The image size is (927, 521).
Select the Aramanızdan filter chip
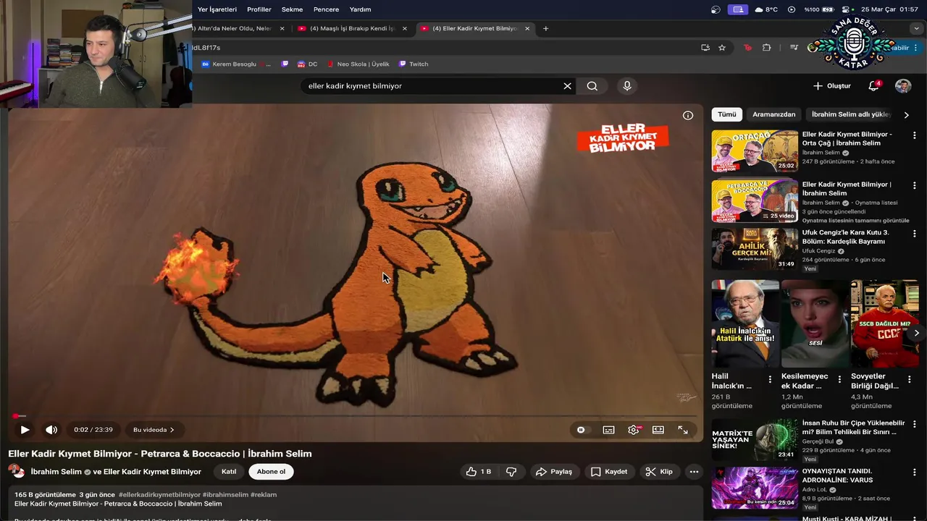tap(773, 114)
